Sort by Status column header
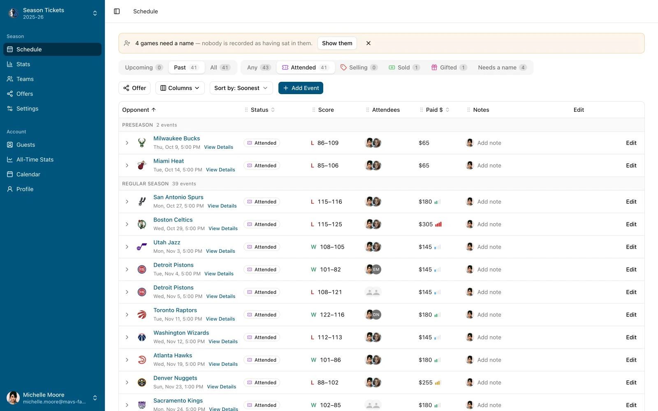This screenshot has width=658, height=411. coord(263,110)
